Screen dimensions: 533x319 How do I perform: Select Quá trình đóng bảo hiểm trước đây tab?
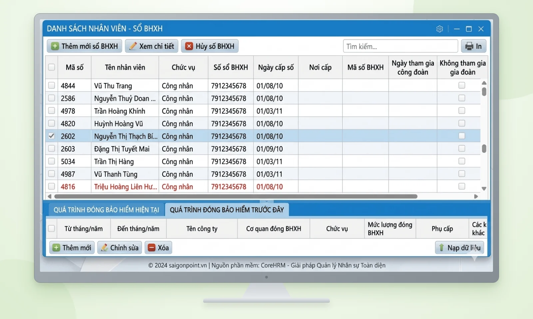tap(227, 210)
